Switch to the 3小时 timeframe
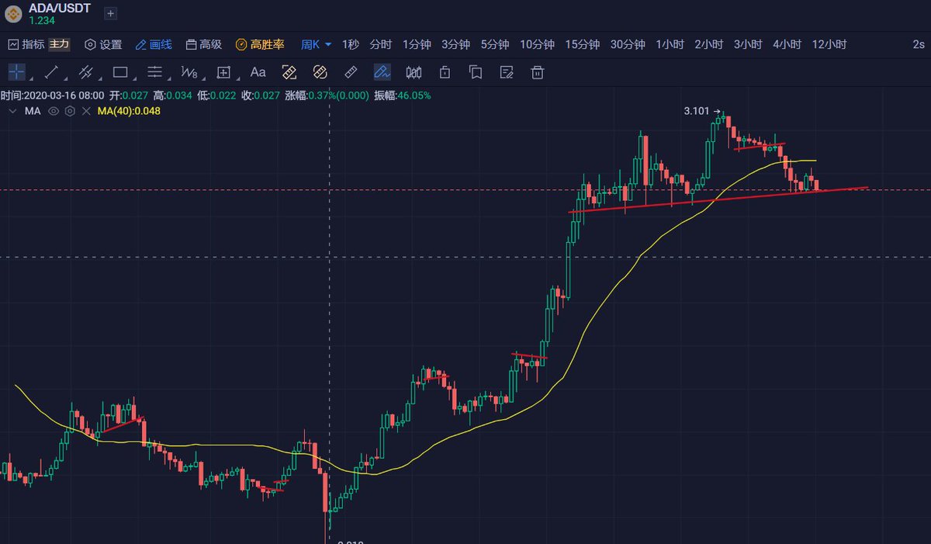 (748, 44)
